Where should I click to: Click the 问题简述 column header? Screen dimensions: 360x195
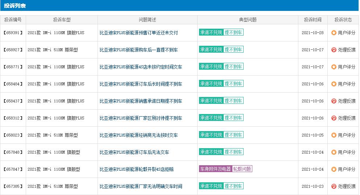click(148, 20)
